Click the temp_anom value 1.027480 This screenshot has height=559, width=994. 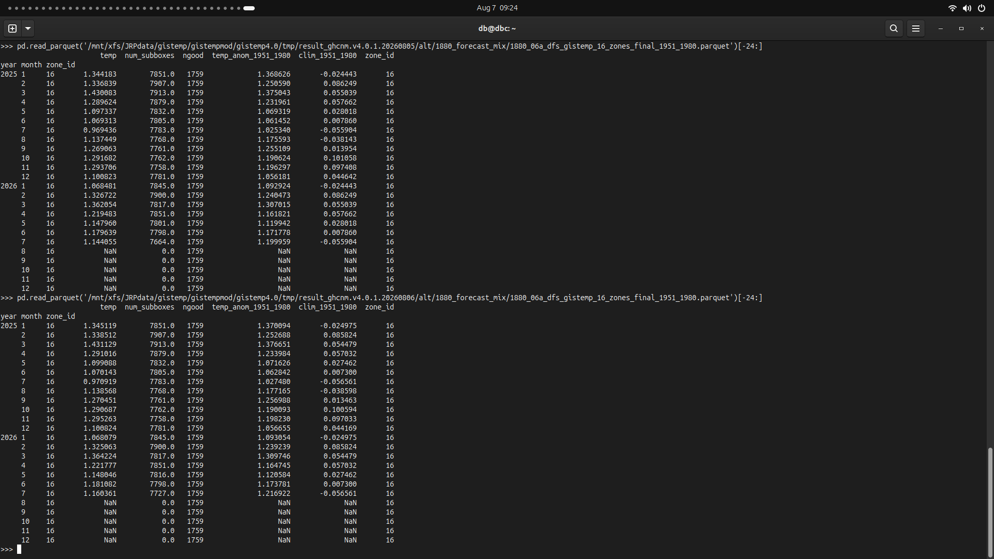click(274, 381)
